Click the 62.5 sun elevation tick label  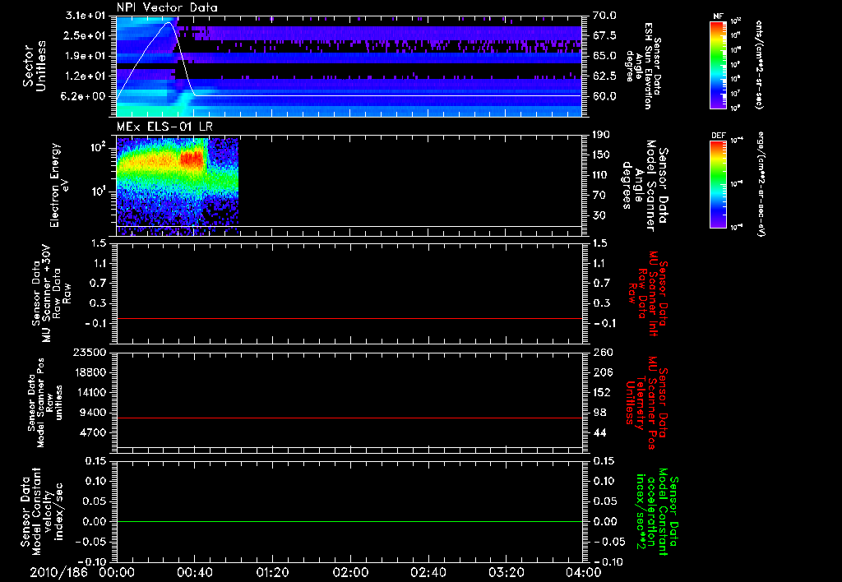(x=604, y=76)
